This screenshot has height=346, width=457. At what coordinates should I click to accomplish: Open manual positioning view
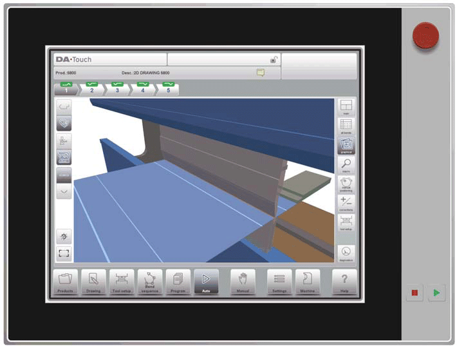[346, 184]
